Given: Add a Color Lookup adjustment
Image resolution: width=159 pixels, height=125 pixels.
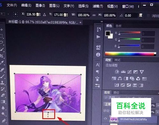Looking at the screenshot, I should point(144,79).
